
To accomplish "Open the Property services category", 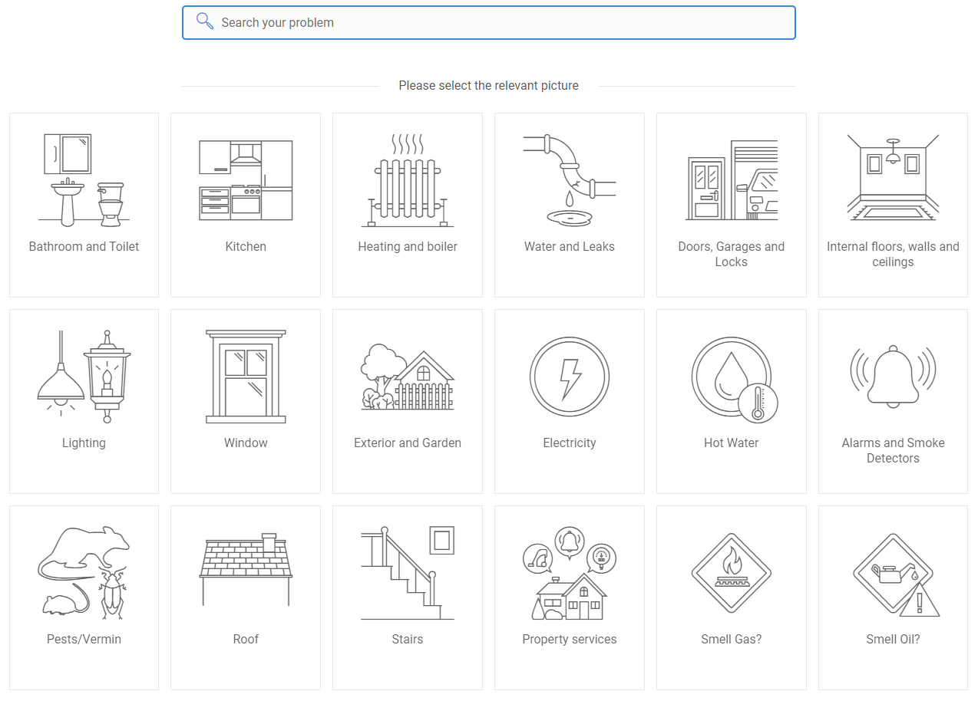I will 570,597.
